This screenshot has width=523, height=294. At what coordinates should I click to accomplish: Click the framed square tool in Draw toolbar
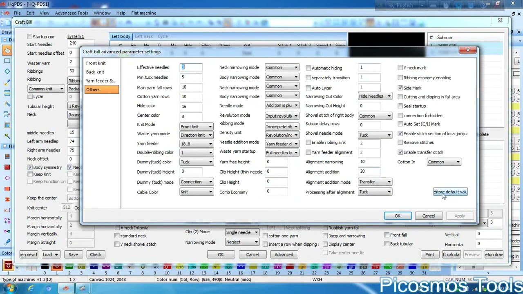(x=7, y=125)
